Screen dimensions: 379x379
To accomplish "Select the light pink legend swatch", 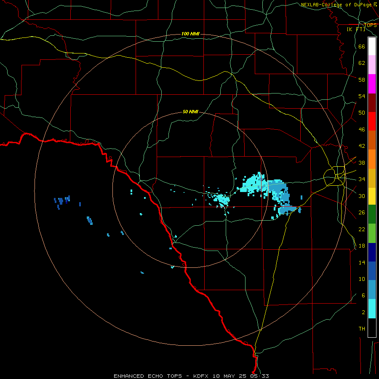I will click(x=372, y=65).
